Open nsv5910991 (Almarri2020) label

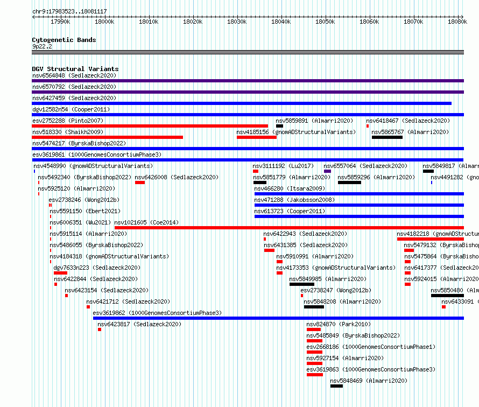coord(315,256)
